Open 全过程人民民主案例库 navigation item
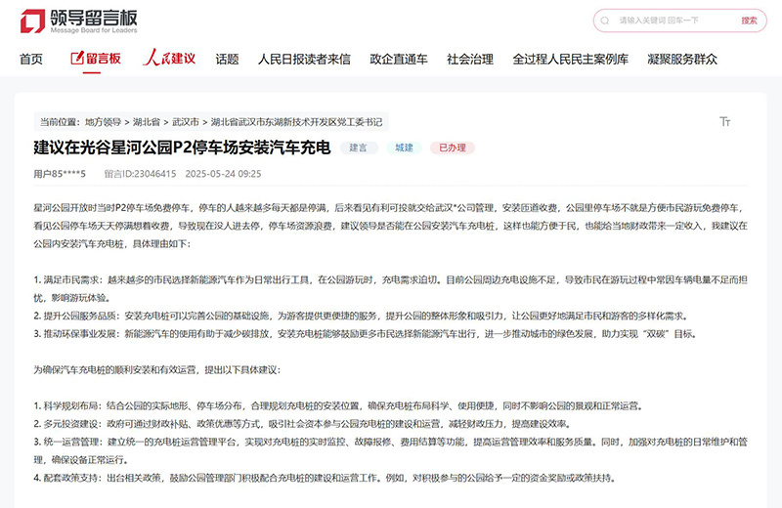 pyautogui.click(x=570, y=59)
